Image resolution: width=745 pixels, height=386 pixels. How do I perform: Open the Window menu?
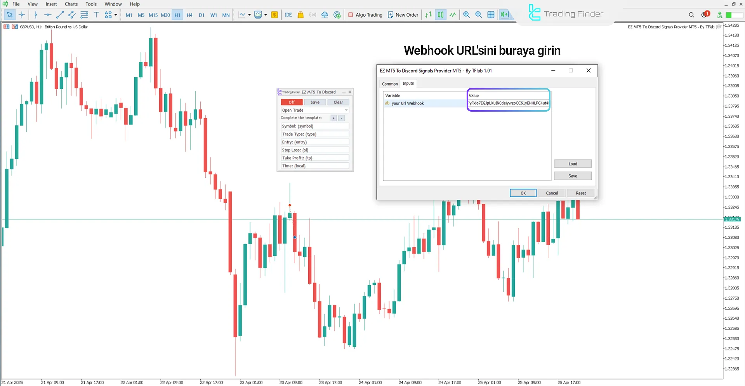[113, 4]
